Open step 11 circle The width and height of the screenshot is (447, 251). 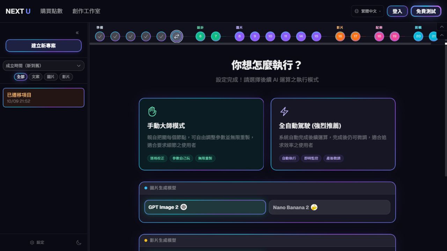click(x=286, y=36)
